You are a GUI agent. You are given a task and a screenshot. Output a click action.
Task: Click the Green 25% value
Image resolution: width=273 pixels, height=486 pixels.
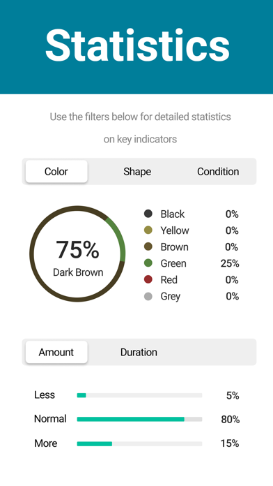pos(230,263)
